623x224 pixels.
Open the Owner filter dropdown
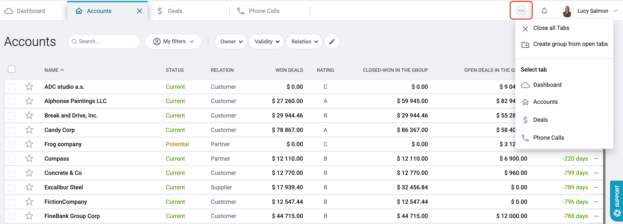231,41
